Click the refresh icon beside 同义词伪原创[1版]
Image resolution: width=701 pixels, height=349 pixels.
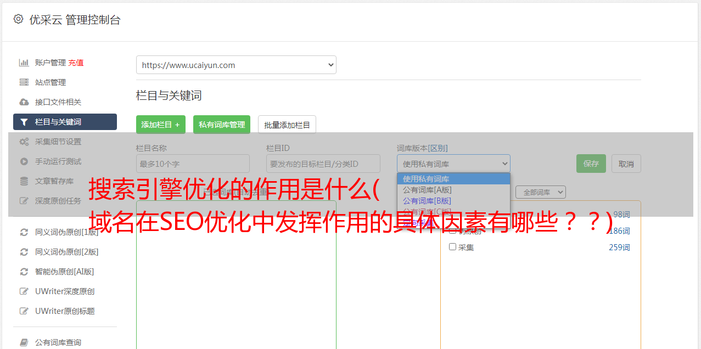24,232
